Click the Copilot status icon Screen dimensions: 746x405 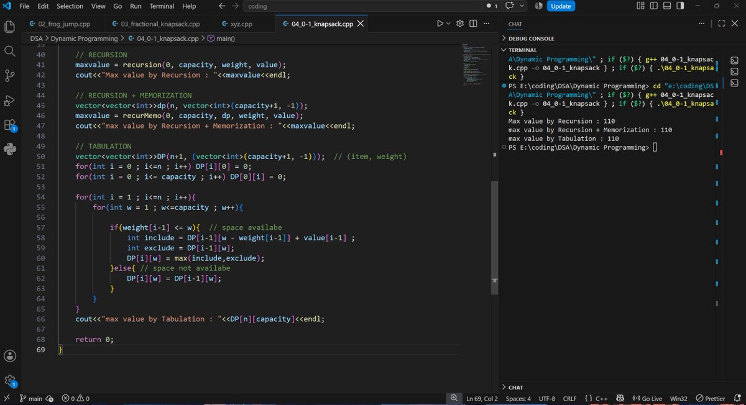tap(620, 398)
